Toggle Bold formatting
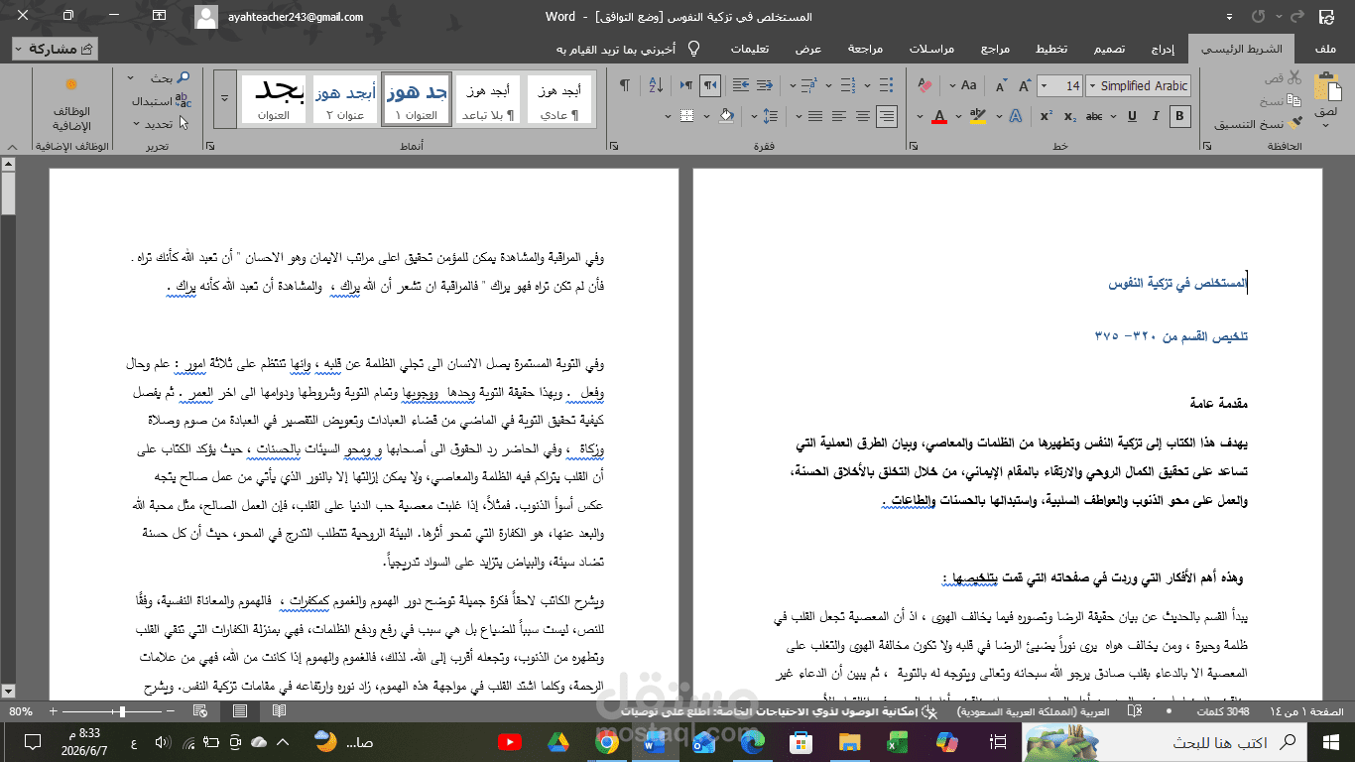This screenshot has width=1355, height=762. pyautogui.click(x=1178, y=116)
